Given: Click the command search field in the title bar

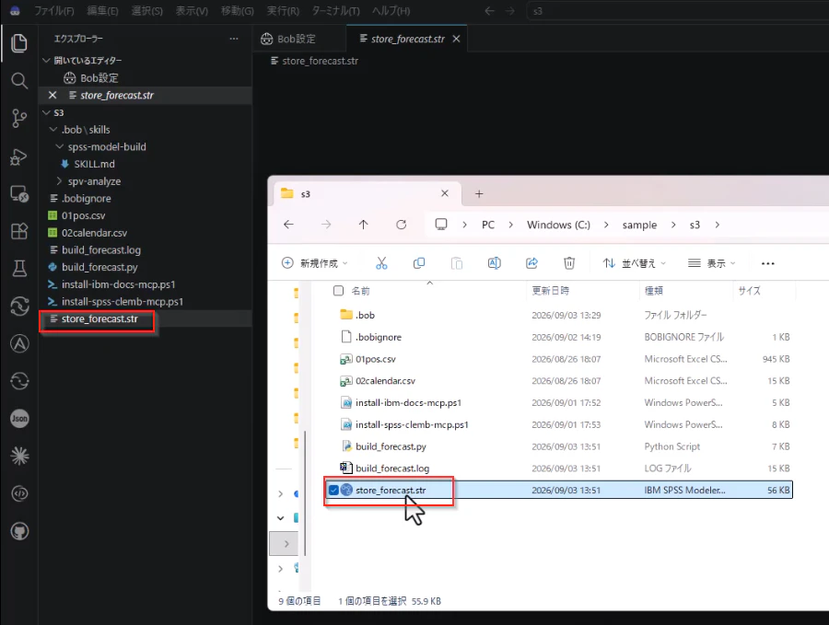Looking at the screenshot, I should pos(678,10).
